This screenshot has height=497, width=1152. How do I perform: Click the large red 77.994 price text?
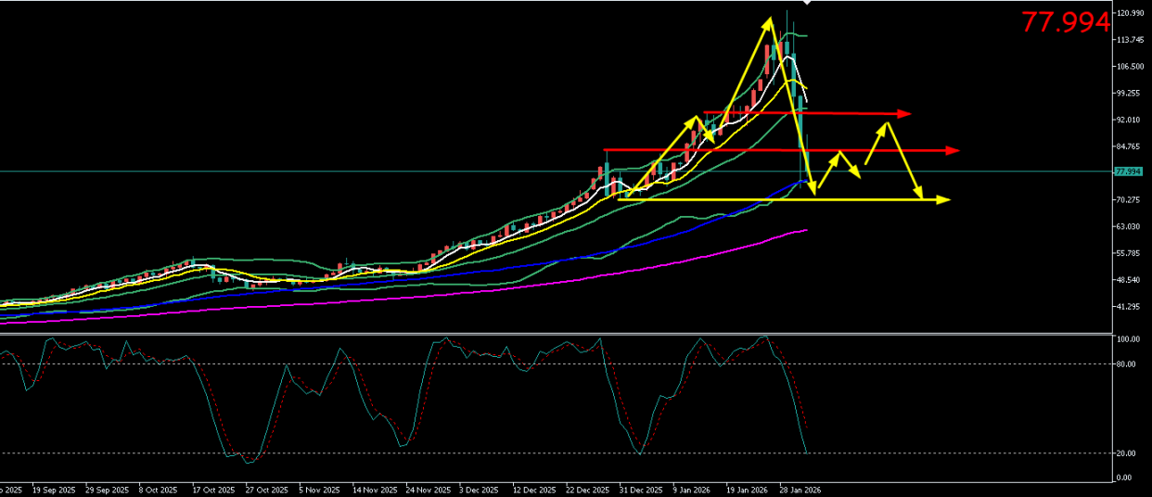(1065, 22)
